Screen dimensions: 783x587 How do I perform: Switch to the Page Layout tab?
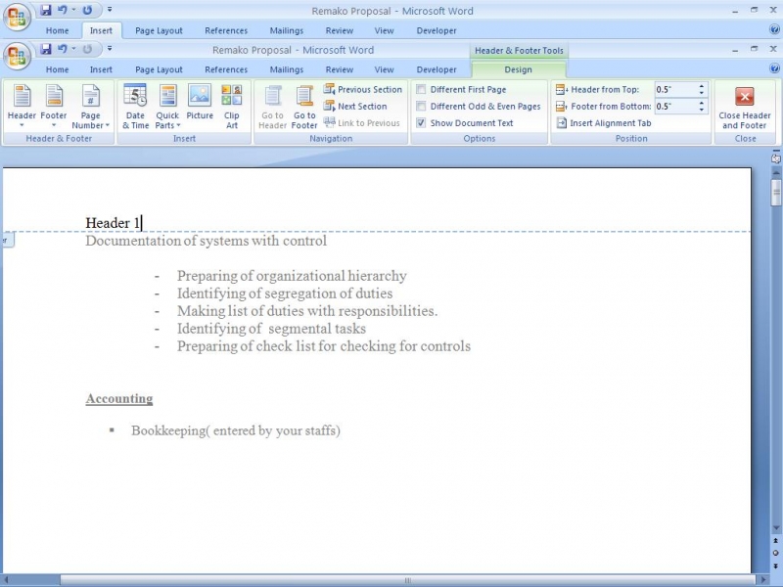pos(159,69)
